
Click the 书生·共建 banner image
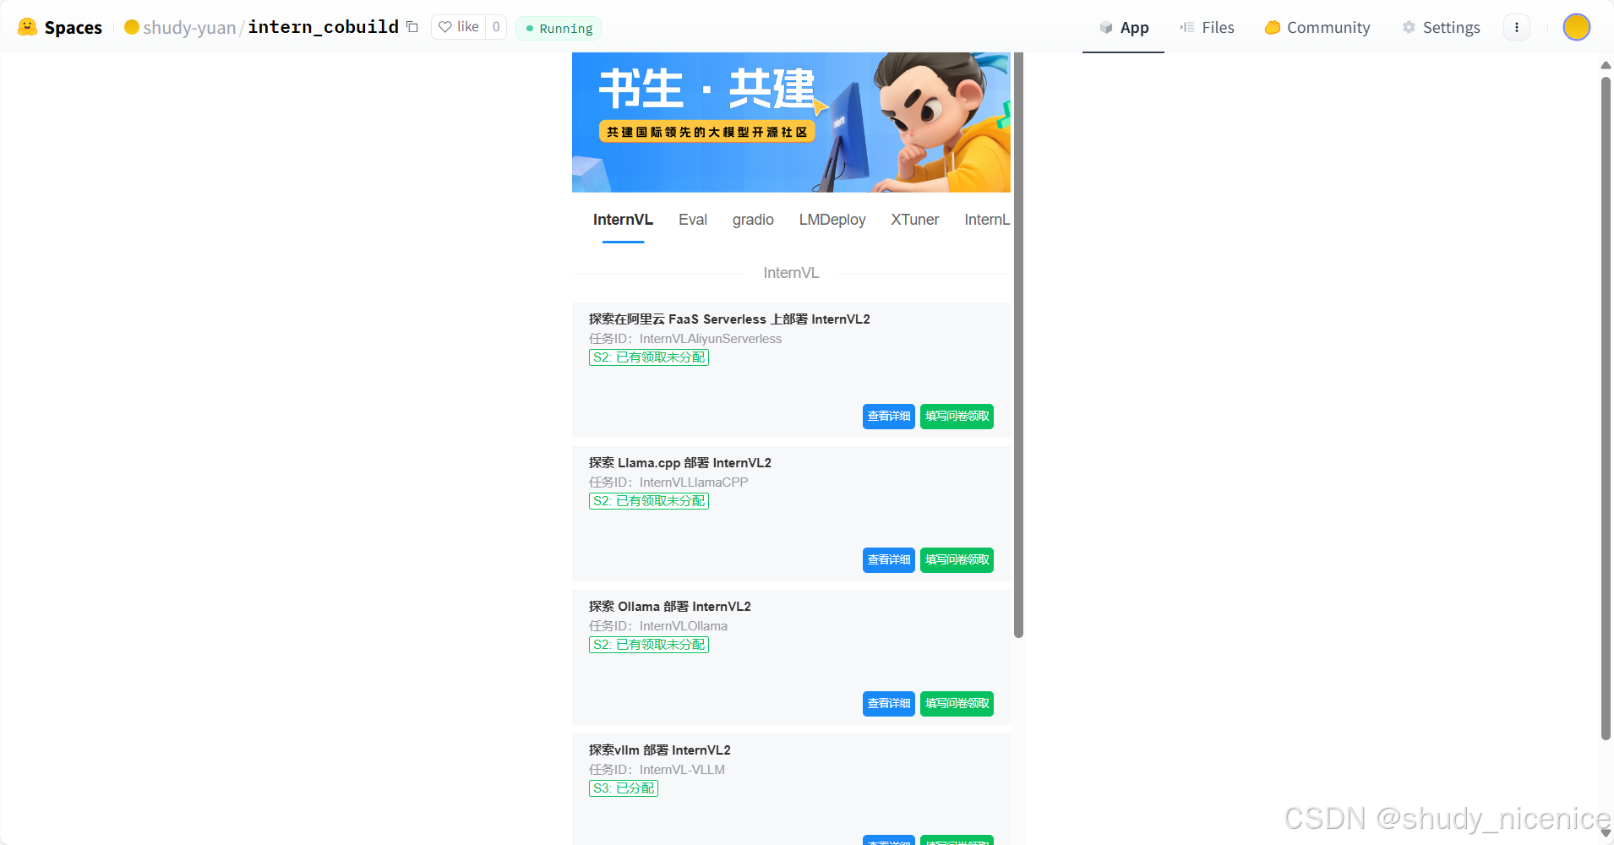(x=791, y=123)
